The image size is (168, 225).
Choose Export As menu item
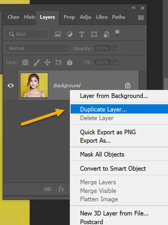click(119, 141)
